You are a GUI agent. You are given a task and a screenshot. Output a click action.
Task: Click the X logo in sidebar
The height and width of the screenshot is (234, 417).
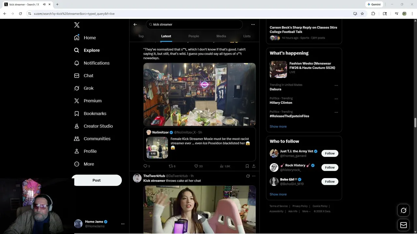[x=77, y=25]
